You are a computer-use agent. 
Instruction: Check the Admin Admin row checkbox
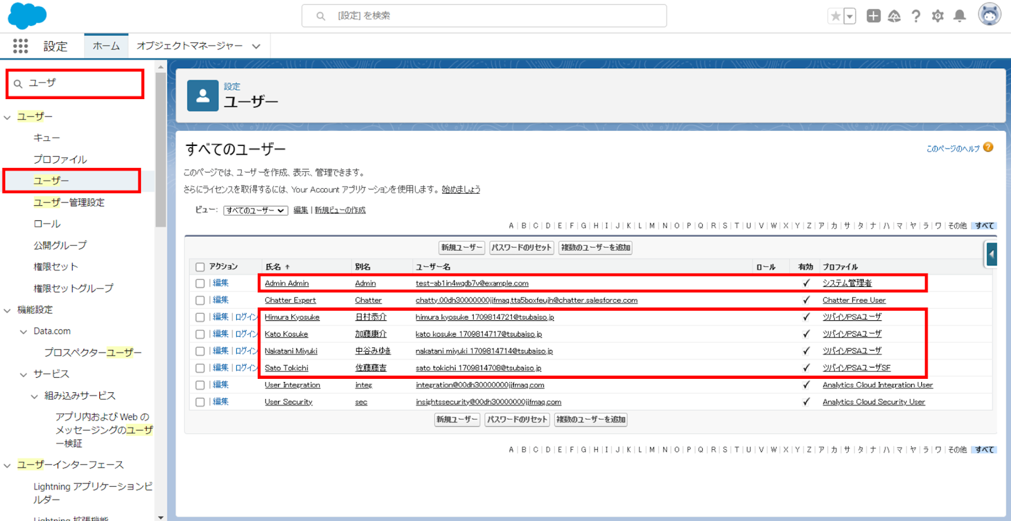click(200, 284)
